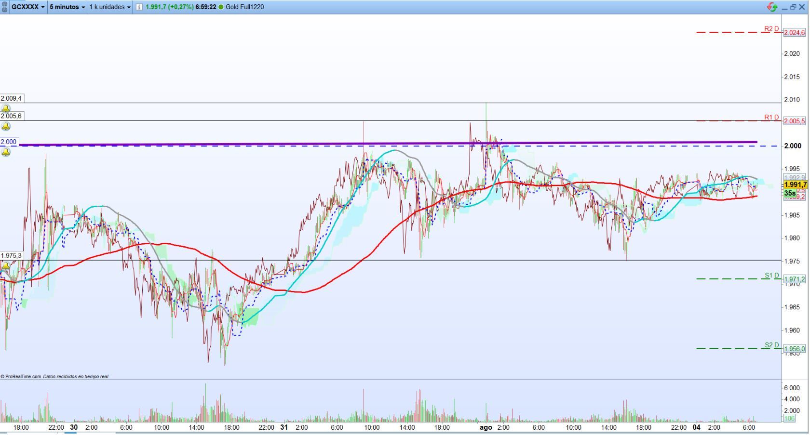810x435 pixels.
Task: Click the 2.024,6 price tag
Action: click(x=795, y=33)
